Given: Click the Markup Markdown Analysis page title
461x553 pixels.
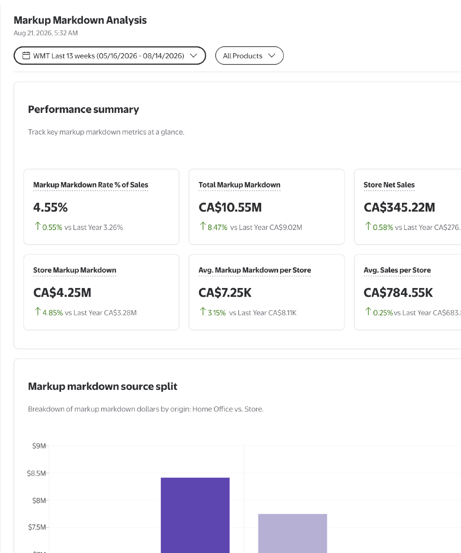Looking at the screenshot, I should pyautogui.click(x=80, y=20).
